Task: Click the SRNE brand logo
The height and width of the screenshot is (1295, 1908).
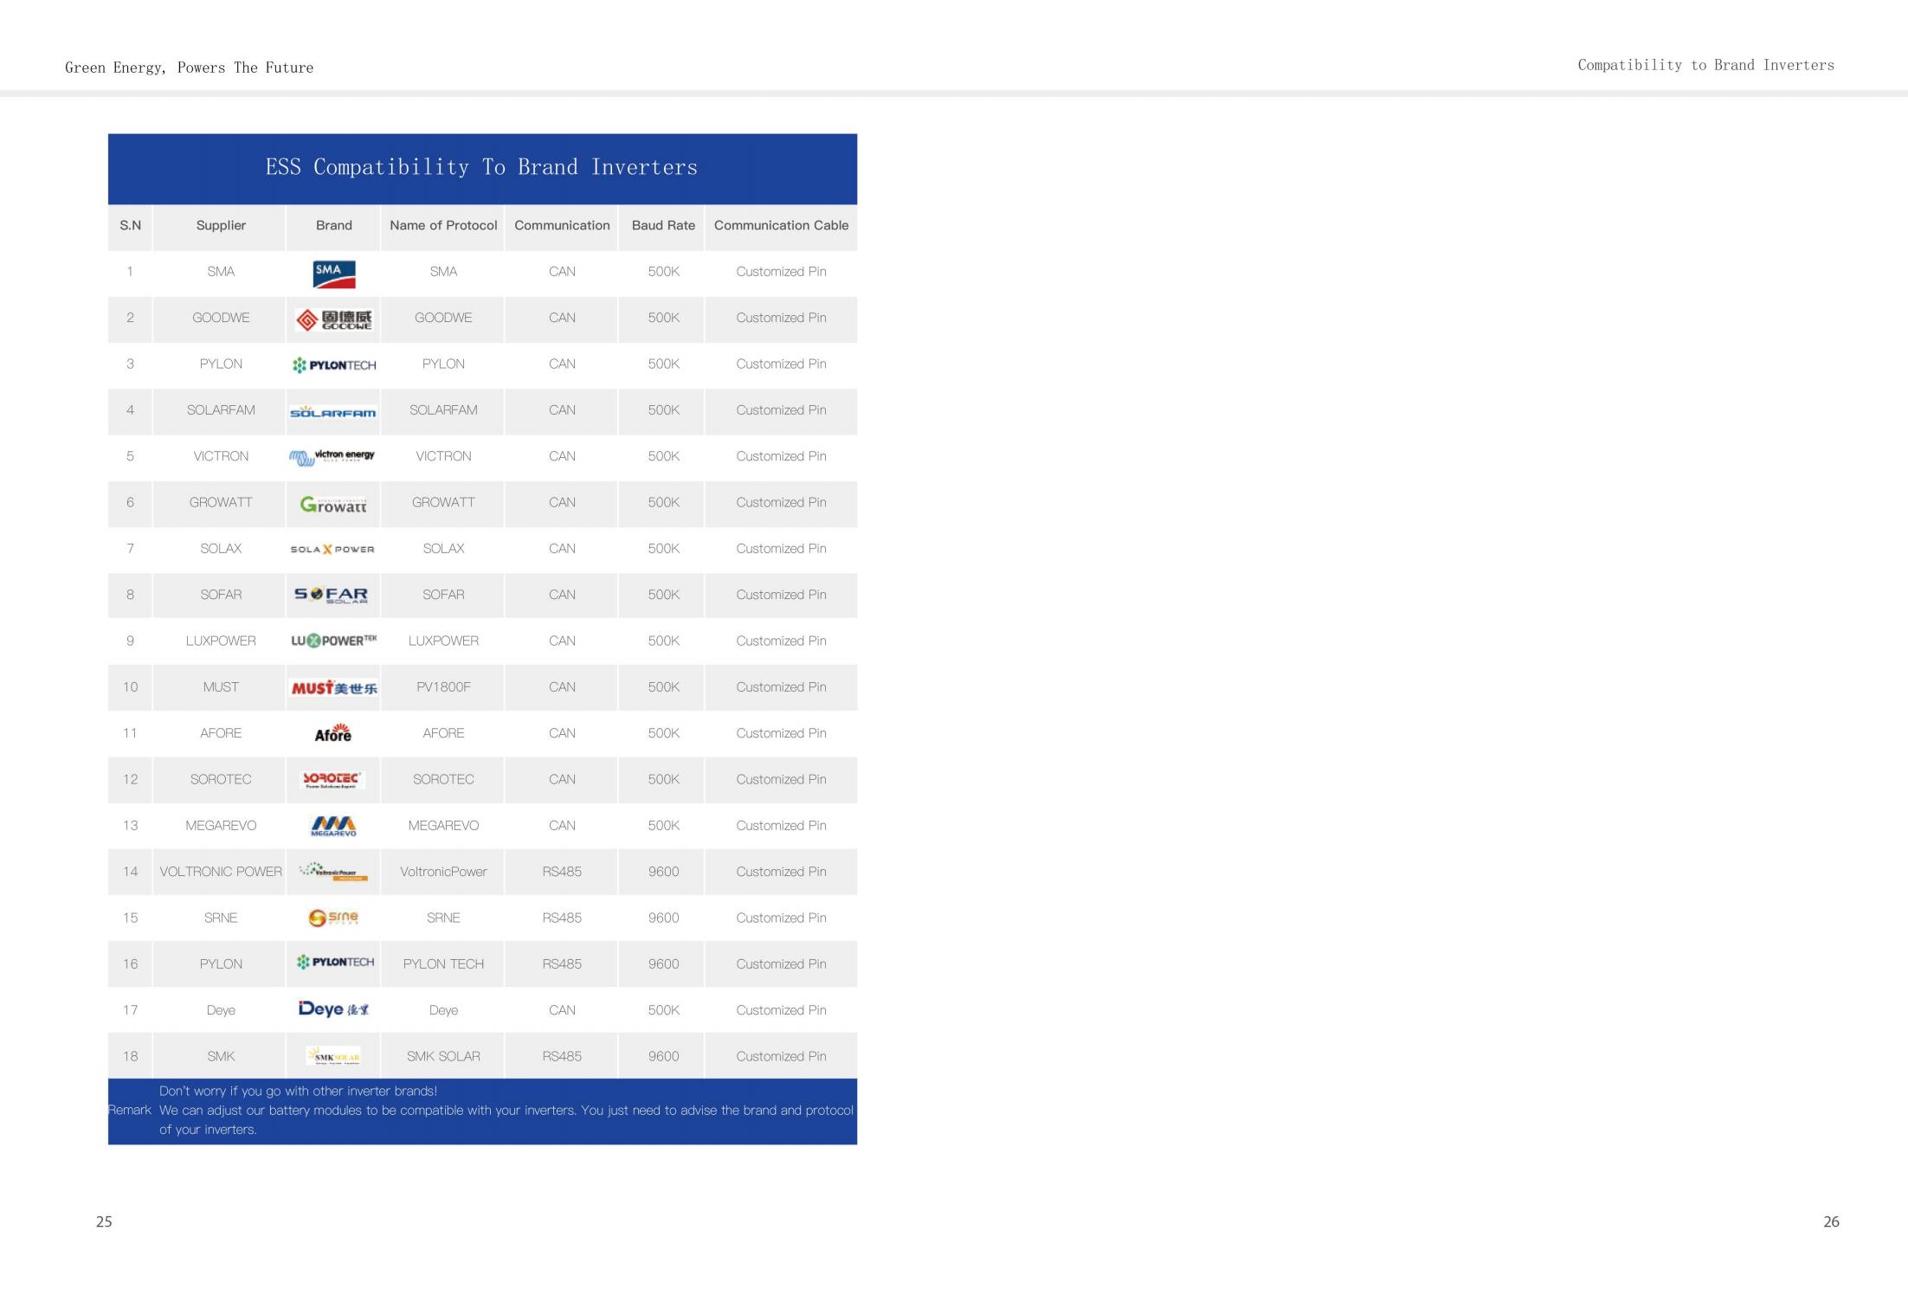Action: point(333,918)
